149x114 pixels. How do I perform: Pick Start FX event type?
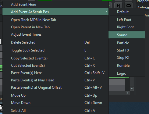[x=127, y=50]
